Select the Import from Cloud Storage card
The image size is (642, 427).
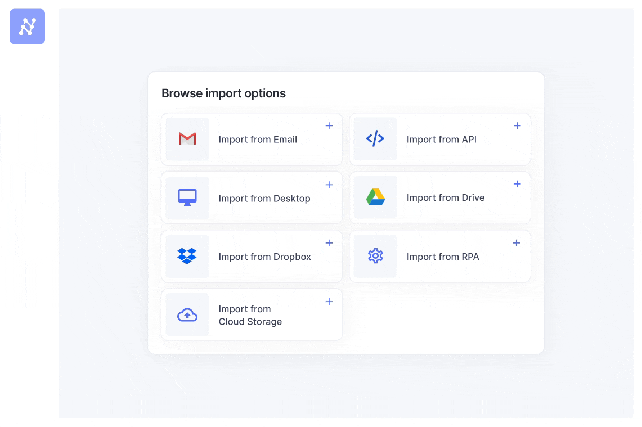pos(252,314)
